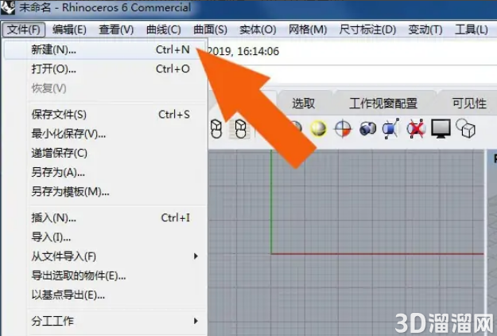Screen dimensions: 497x336
Task: Choose 导出选取的物件(E)... menu entry
Action: coord(105,275)
